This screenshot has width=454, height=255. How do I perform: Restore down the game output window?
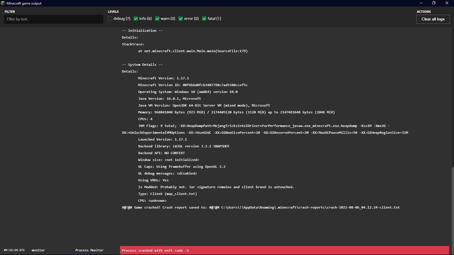point(434,3)
